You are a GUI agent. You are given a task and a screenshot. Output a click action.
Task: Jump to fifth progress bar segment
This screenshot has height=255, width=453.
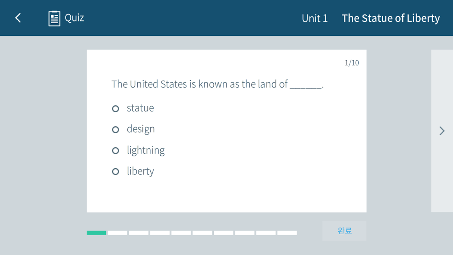181,233
